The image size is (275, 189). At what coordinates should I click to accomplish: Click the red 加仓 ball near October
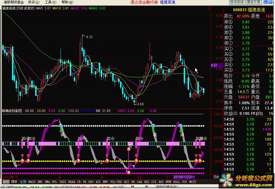136,161
